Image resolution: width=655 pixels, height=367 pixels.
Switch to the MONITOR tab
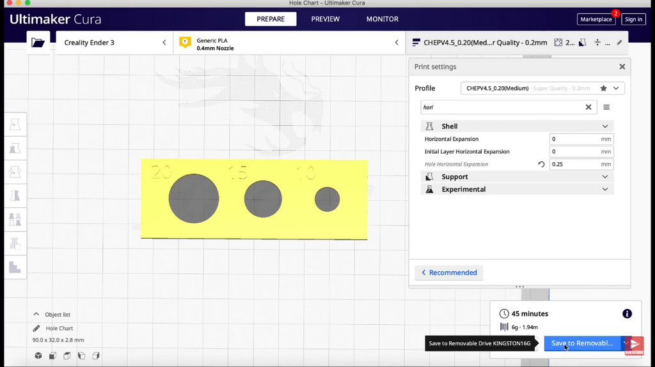[383, 19]
